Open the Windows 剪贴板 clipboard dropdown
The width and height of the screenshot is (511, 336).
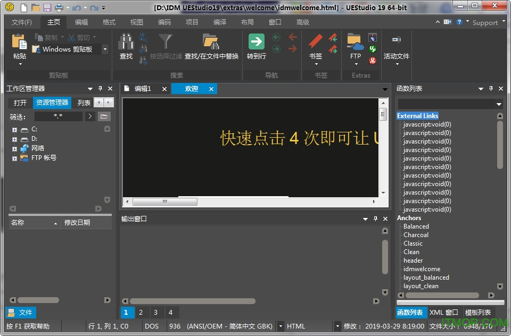click(105, 49)
